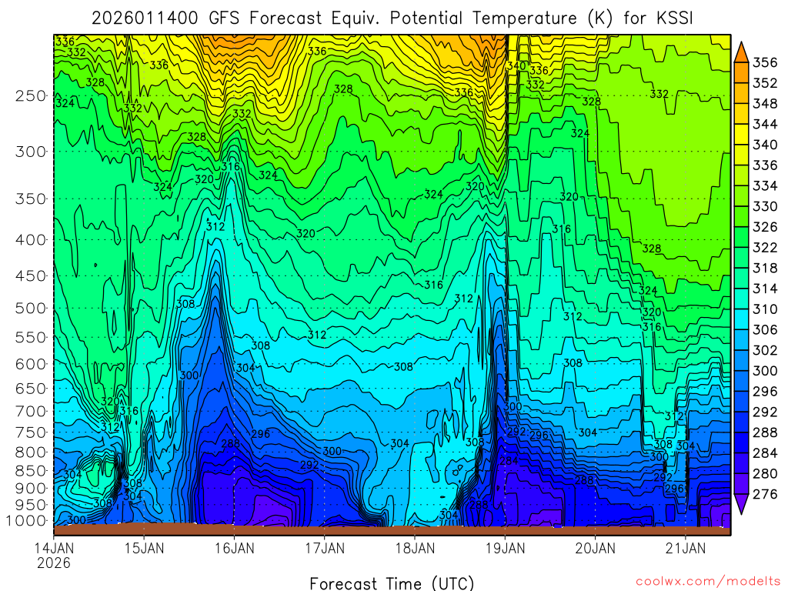Click the 450 pressure-axis label
This screenshot has width=788, height=591.
(x=31, y=276)
